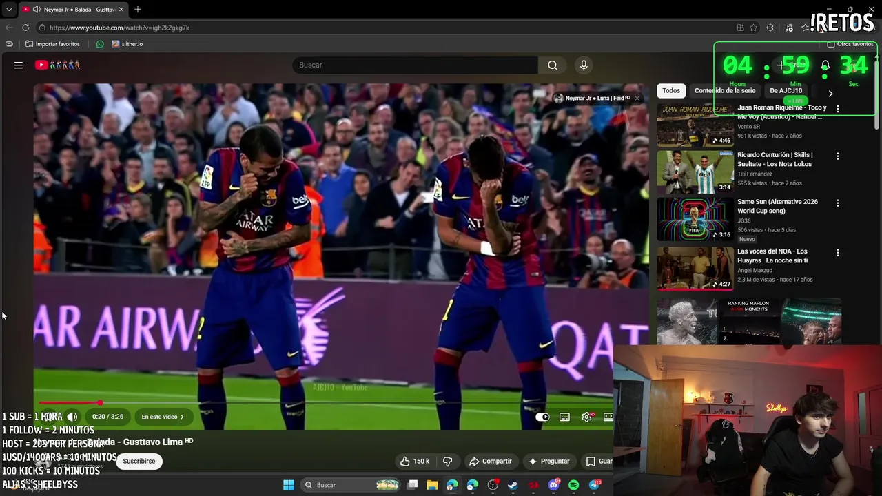
Task: Open Windows Start menu
Action: 289,485
